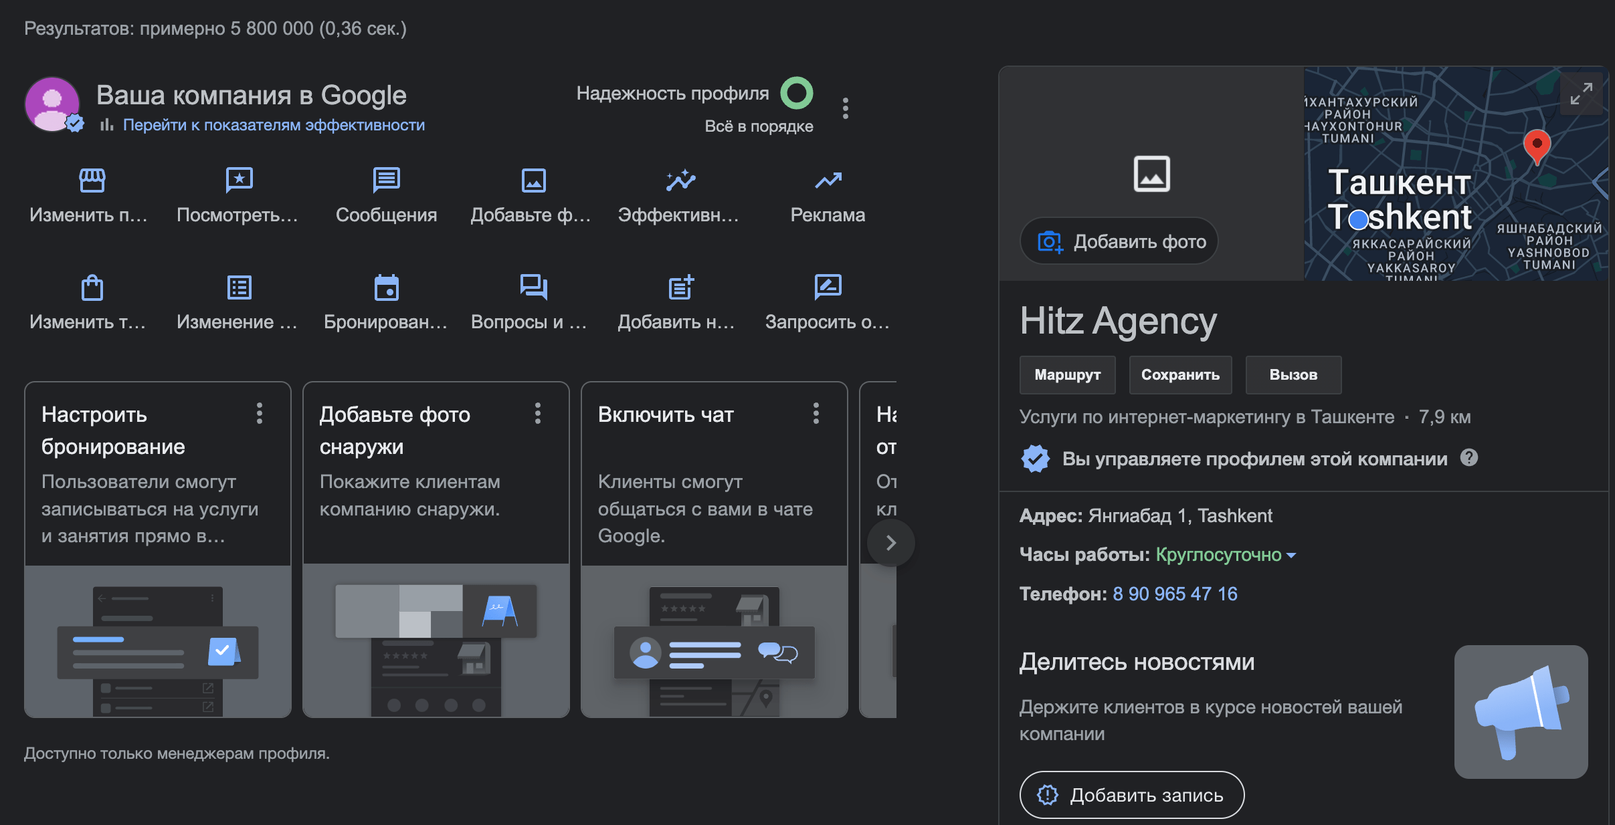Open the reviews star icon (Посмотреть…)
The width and height of the screenshot is (1615, 825).
pyautogui.click(x=239, y=180)
